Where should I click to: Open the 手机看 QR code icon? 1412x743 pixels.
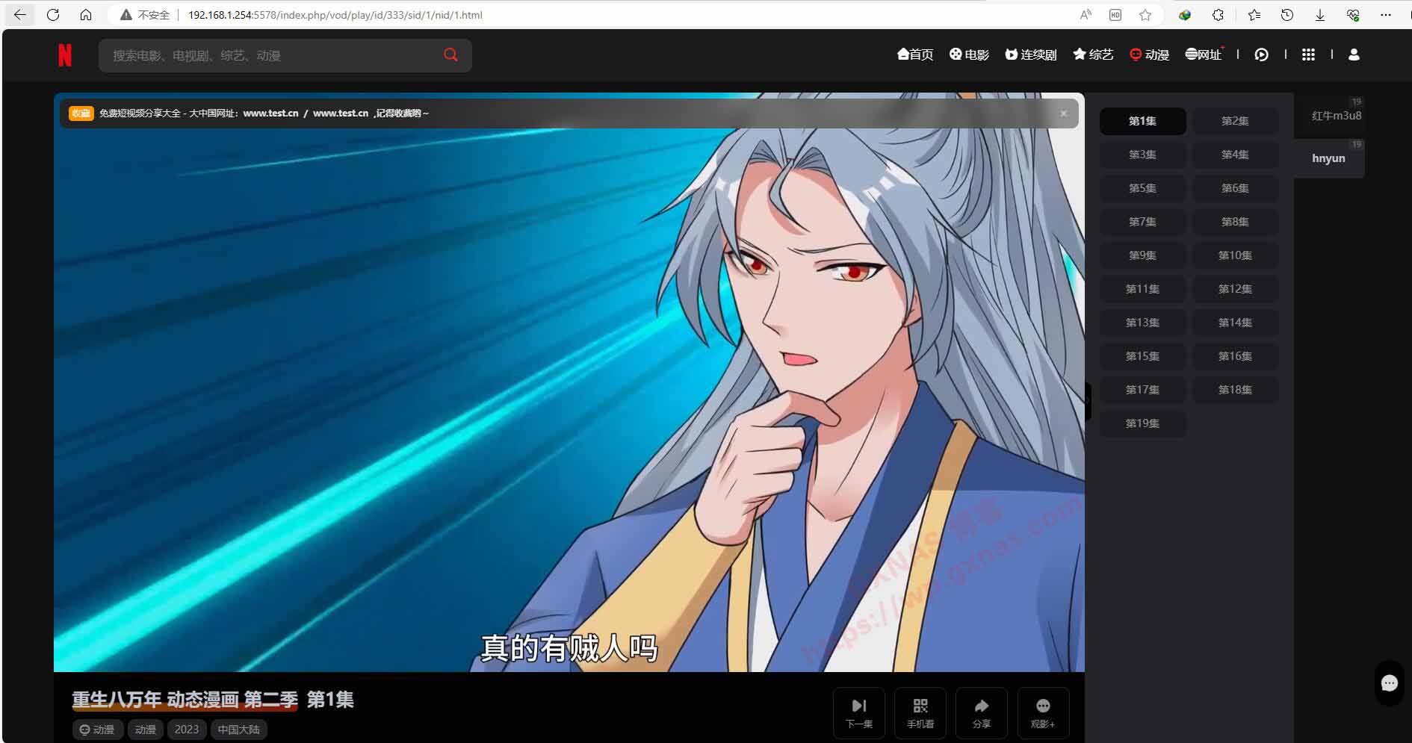[x=920, y=712]
